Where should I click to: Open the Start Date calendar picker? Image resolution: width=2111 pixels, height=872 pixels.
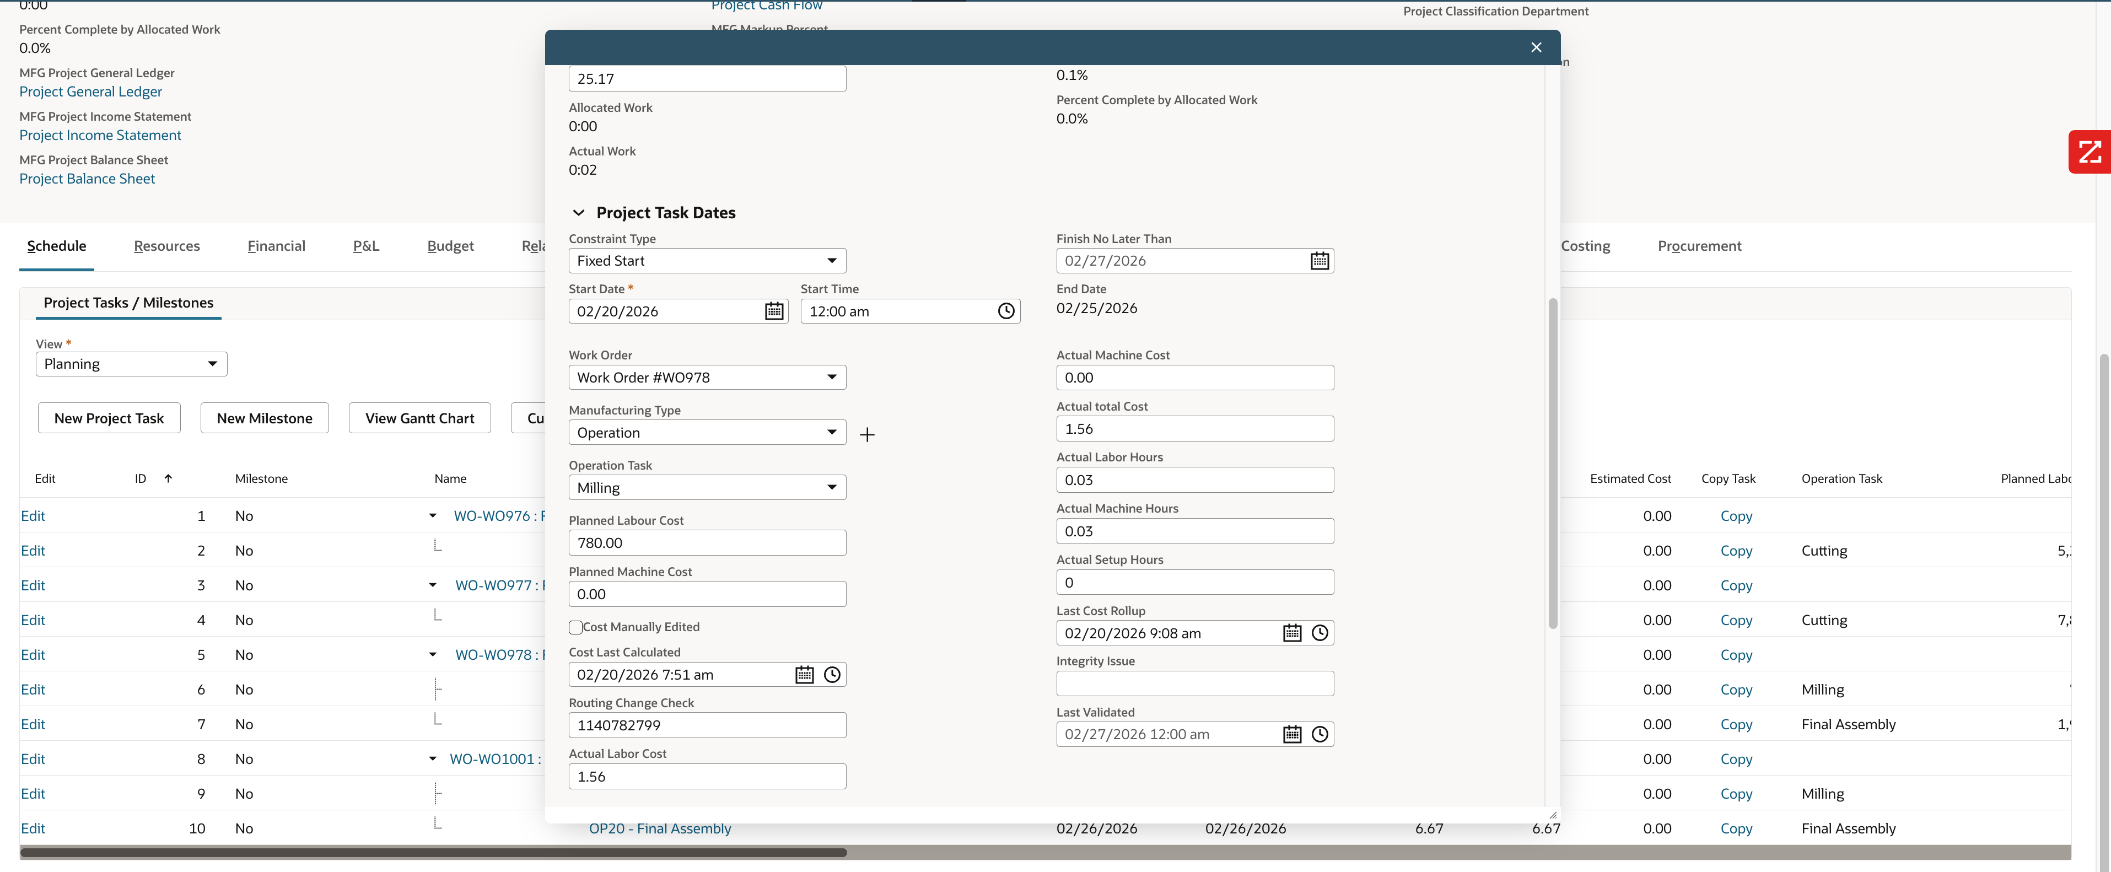tap(774, 311)
